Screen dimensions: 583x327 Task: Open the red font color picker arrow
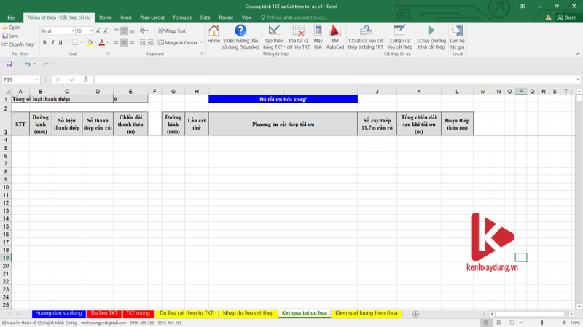108,43
